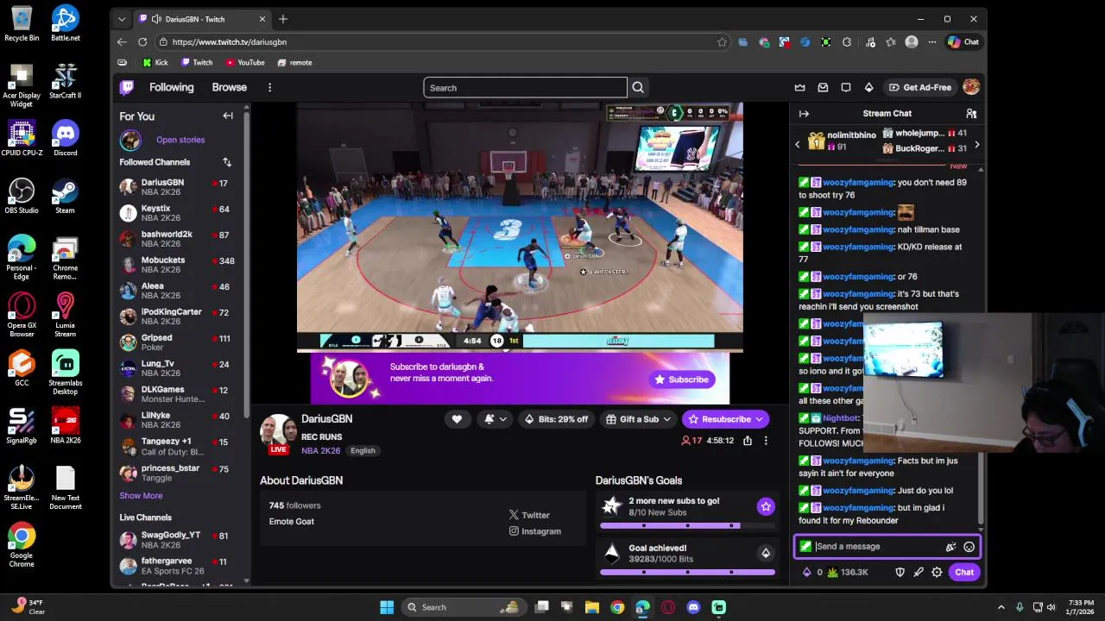Open the chat community users icon
Screen dimensions: 1105x621
(x=971, y=113)
